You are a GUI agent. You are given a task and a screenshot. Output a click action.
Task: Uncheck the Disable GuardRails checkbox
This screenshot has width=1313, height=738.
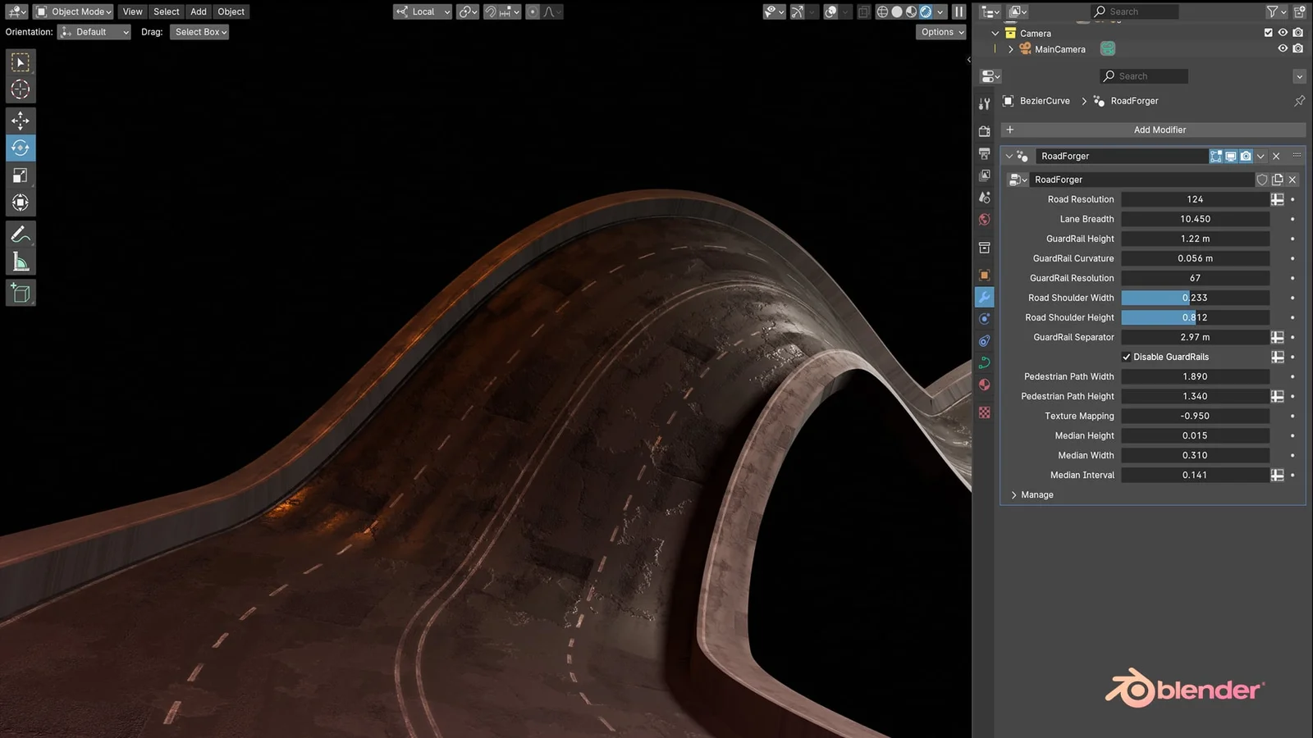pos(1128,357)
